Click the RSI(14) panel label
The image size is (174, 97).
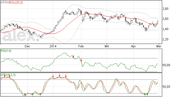[6, 51]
